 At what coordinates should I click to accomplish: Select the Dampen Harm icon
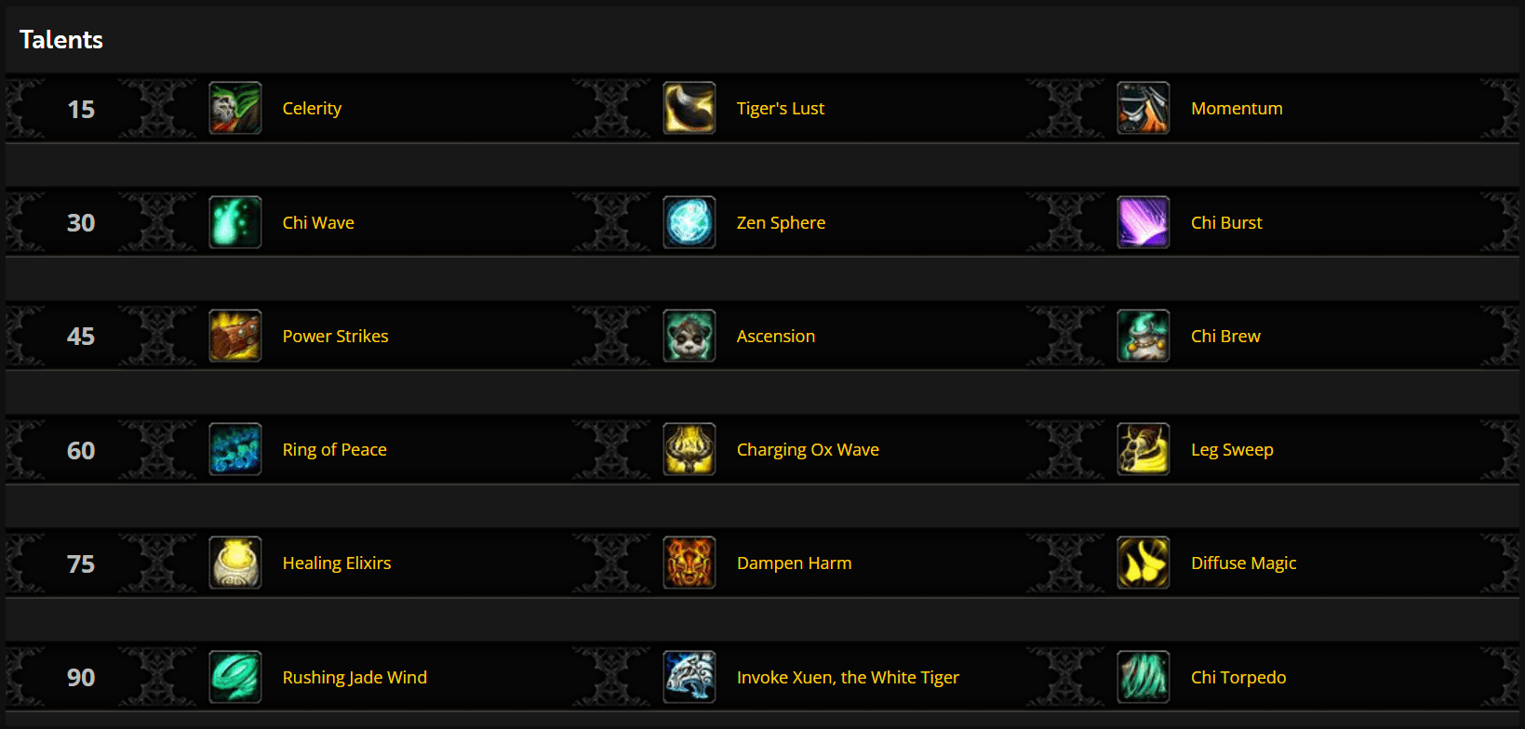click(689, 563)
